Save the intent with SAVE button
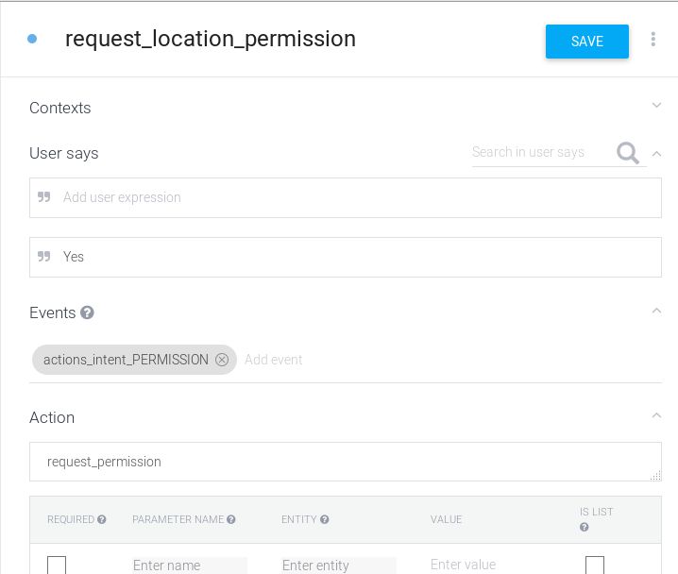678x574 pixels. (586, 42)
